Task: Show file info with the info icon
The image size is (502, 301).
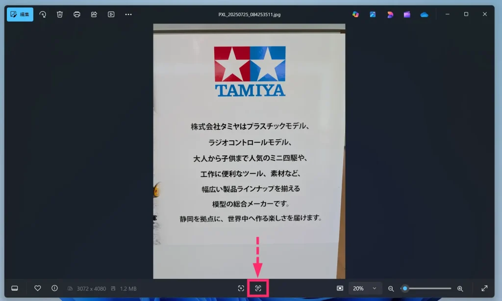Action: click(x=55, y=288)
